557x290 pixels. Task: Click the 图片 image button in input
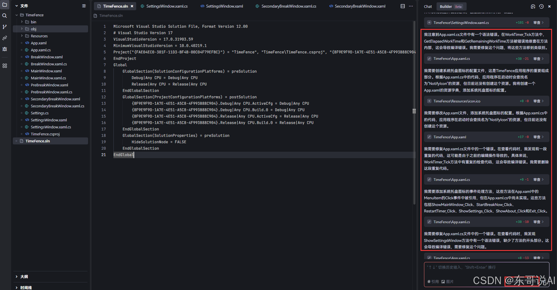click(x=448, y=282)
